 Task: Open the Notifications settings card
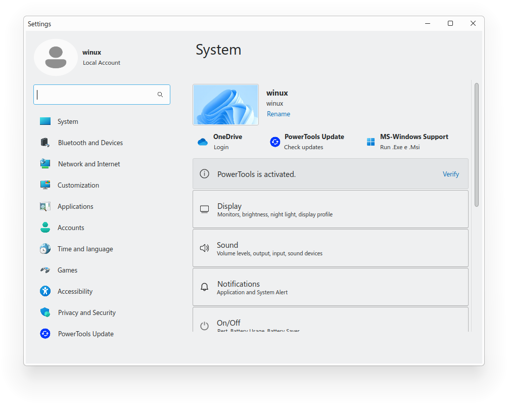331,287
